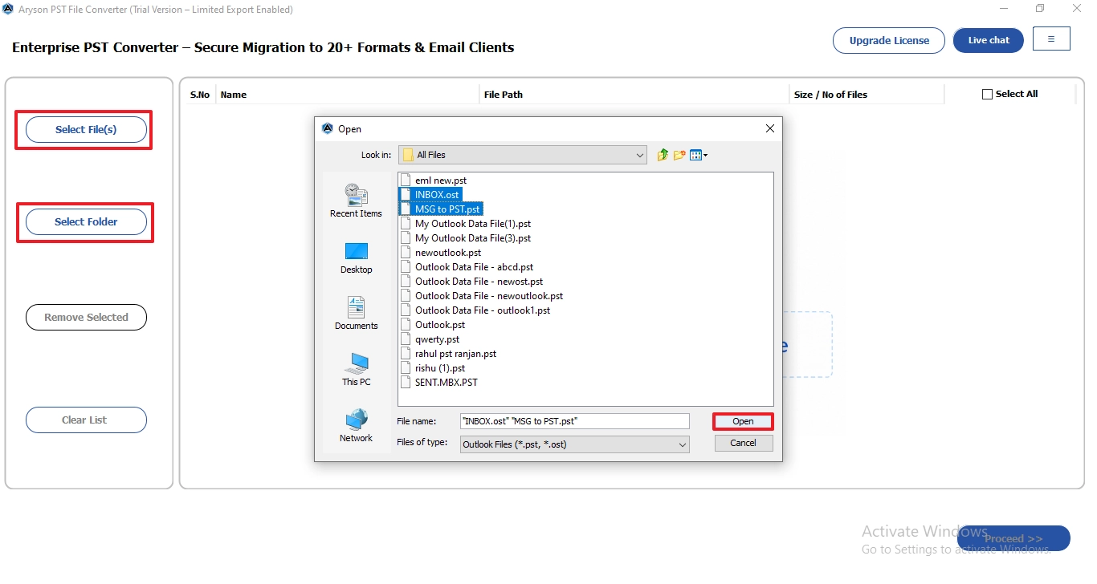Click the Clear List button
Screen dimensions: 1097x584
point(86,420)
